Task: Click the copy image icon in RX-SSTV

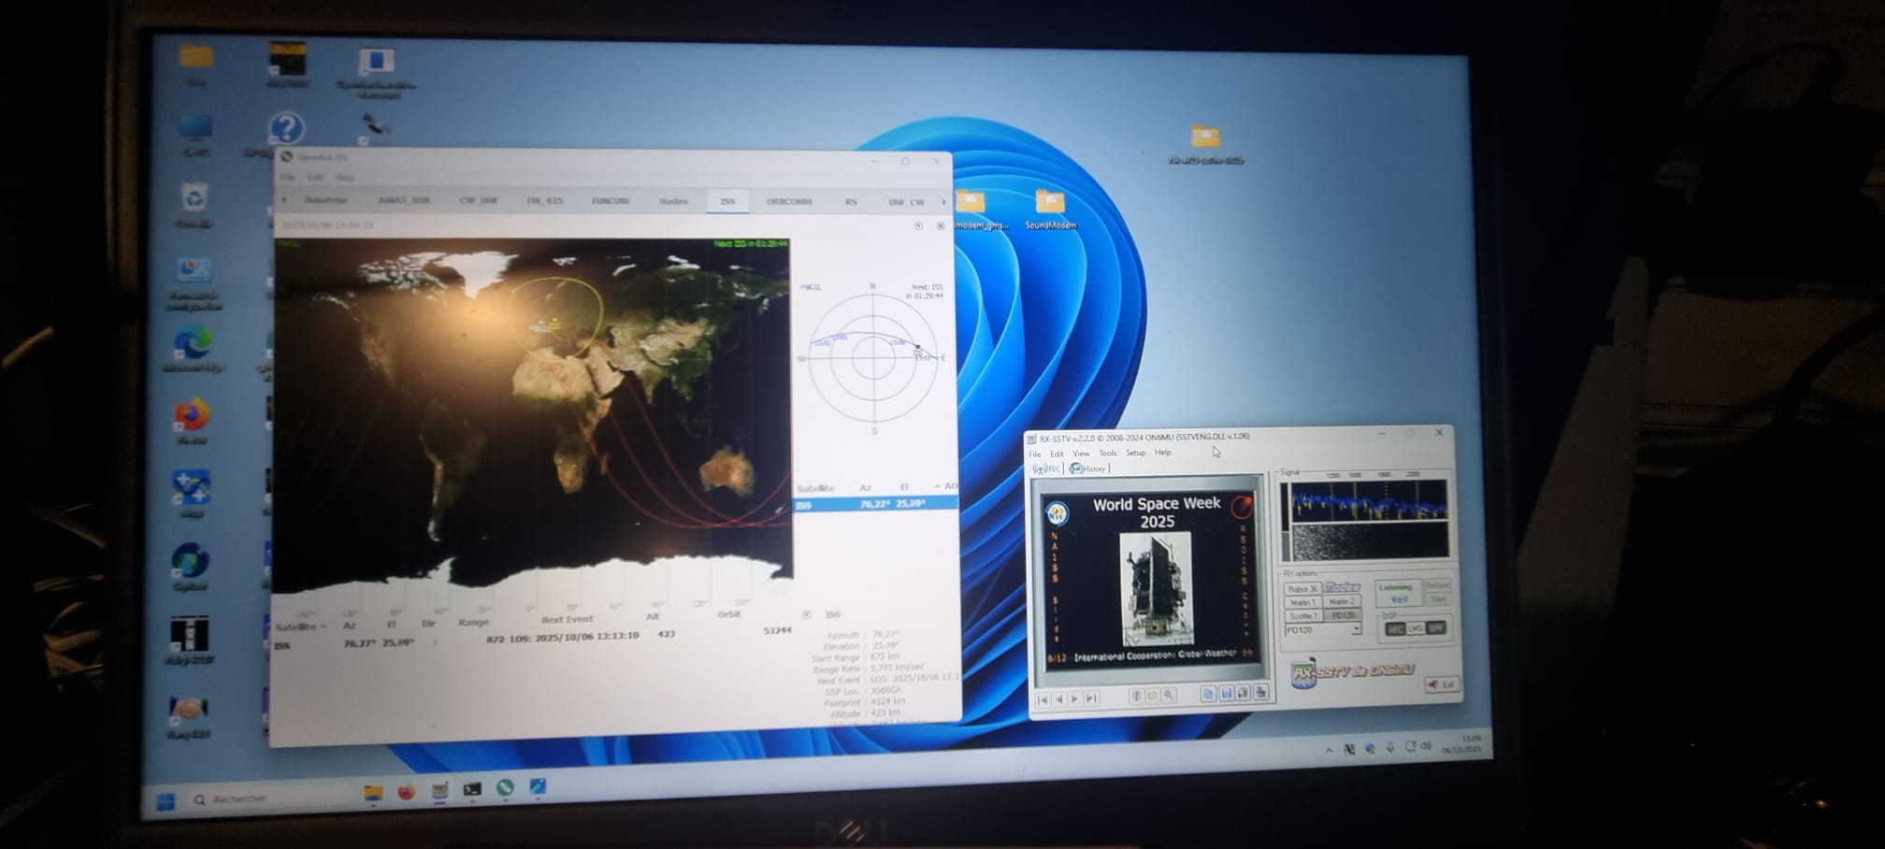Action: (1207, 694)
